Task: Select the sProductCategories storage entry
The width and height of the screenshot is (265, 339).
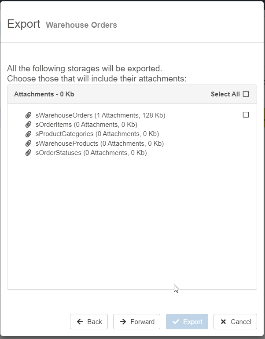Action: (x=97, y=134)
